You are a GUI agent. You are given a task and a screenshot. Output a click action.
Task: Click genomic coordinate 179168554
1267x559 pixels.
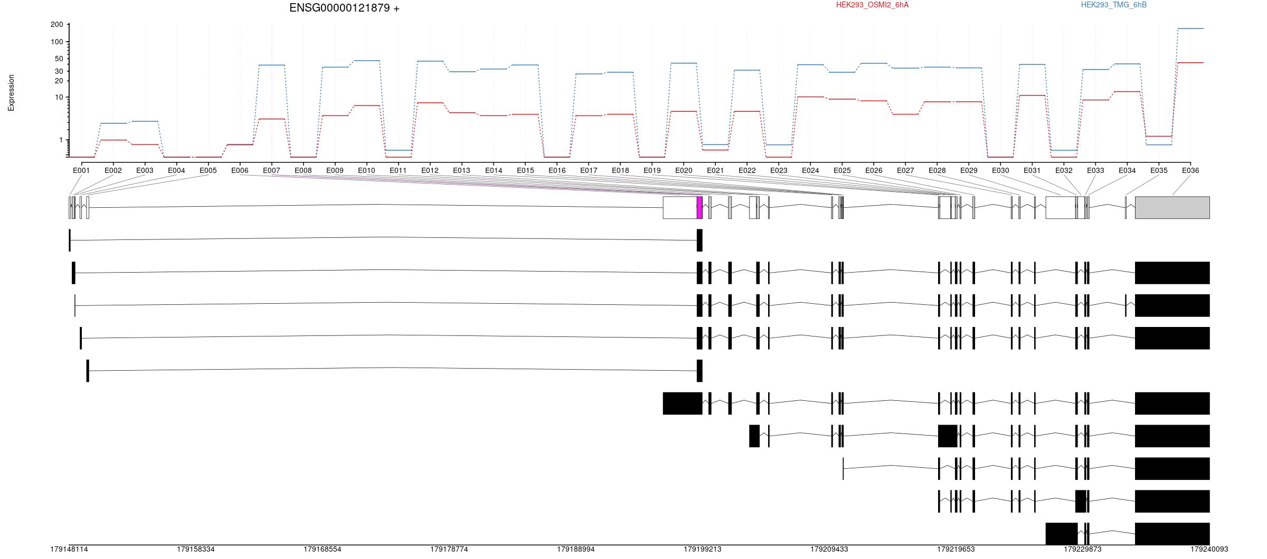tap(323, 550)
